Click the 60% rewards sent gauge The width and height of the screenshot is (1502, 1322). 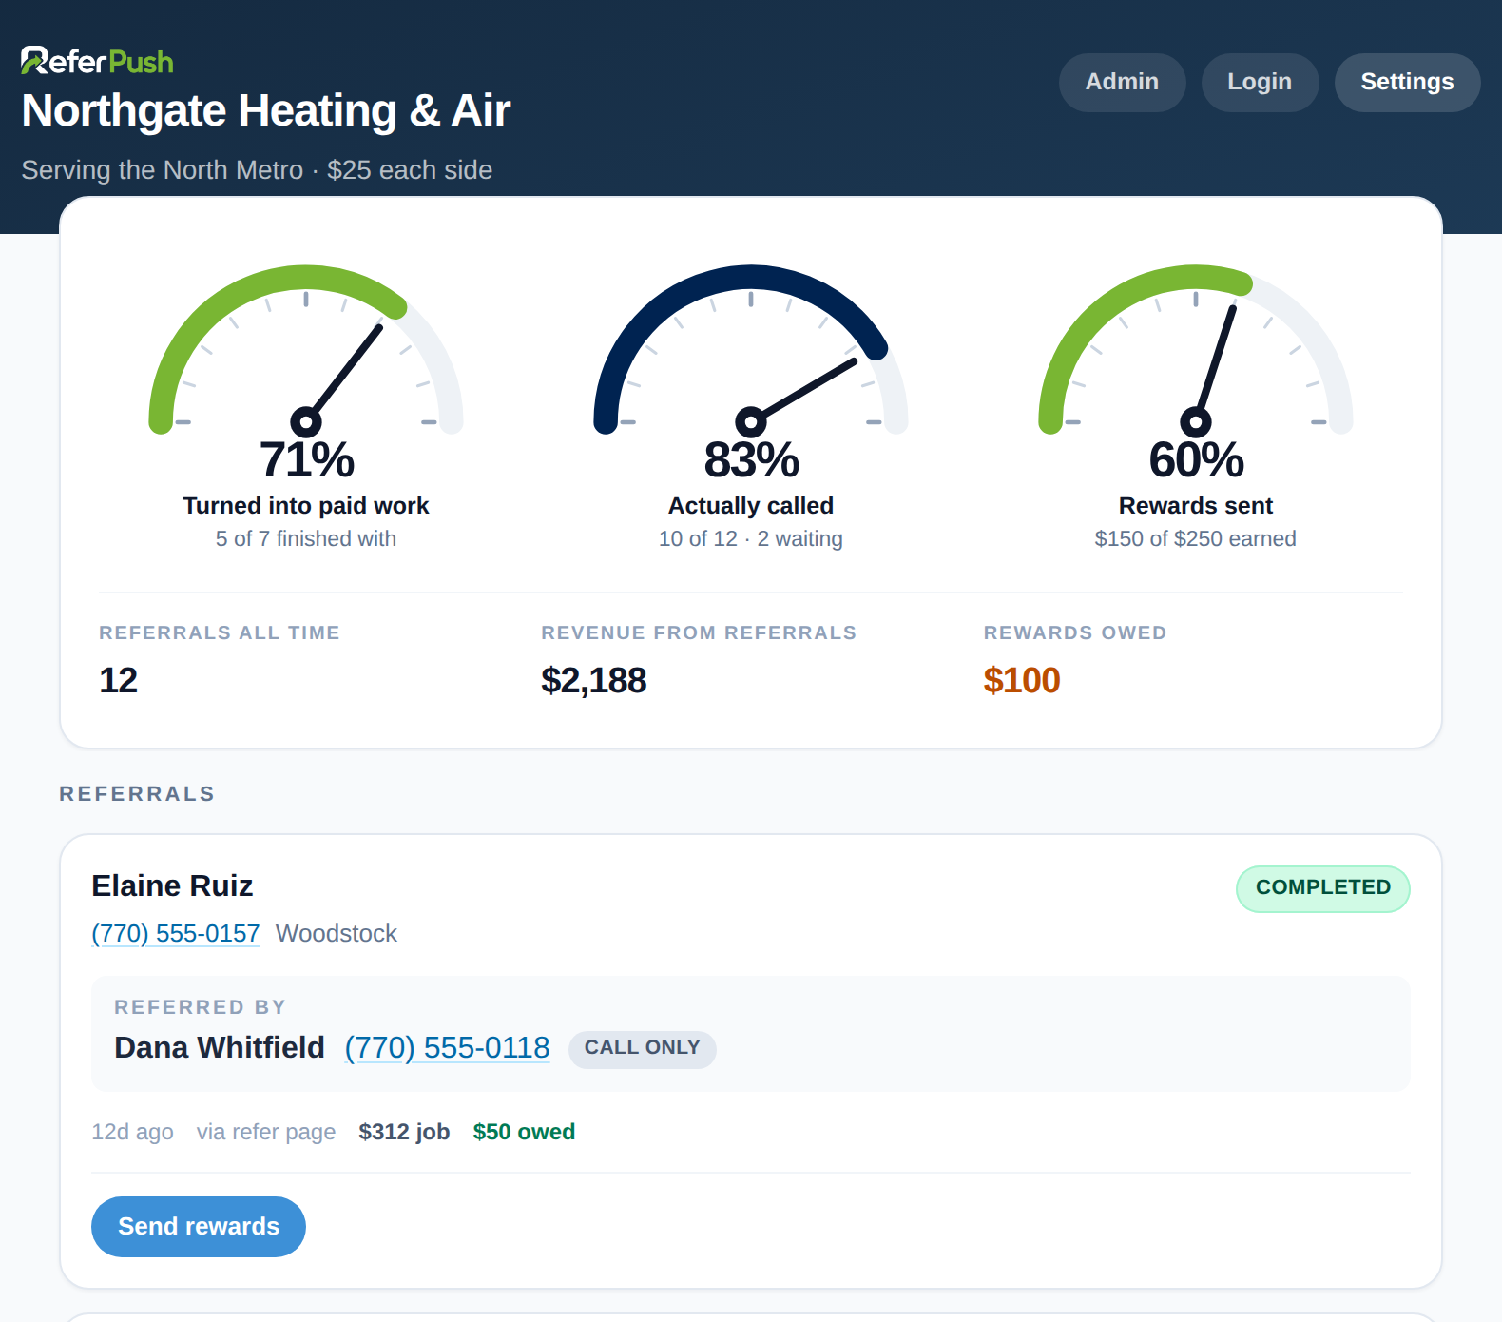click(1196, 350)
